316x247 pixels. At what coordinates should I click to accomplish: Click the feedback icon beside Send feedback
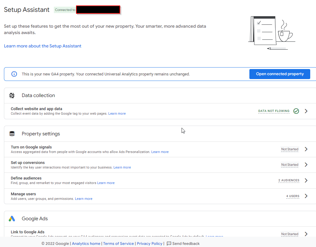point(169,244)
